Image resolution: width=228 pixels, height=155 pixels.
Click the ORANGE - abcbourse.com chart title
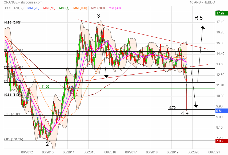coord(23,2)
